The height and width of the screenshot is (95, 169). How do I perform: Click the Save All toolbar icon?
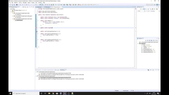click(x=15, y=5)
